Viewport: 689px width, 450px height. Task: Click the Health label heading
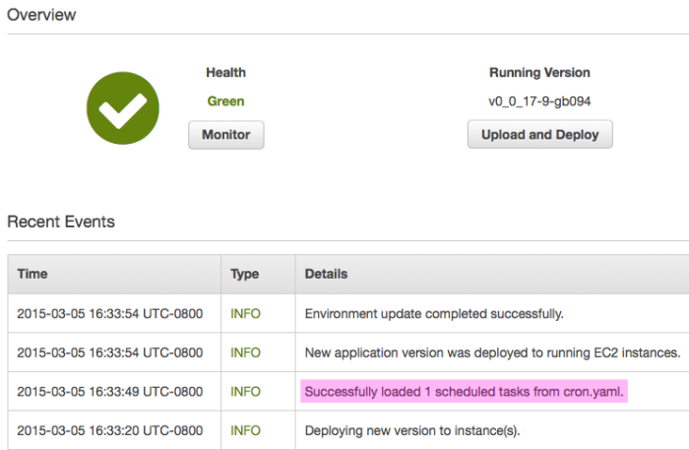pyautogui.click(x=225, y=73)
